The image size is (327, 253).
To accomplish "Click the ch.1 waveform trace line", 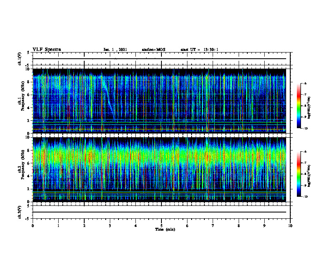I will [x=159, y=59].
